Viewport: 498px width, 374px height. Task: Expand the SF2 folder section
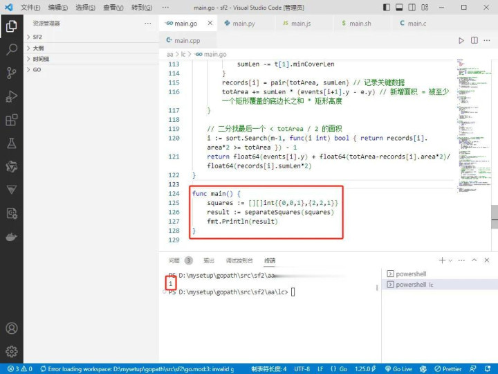click(37, 37)
